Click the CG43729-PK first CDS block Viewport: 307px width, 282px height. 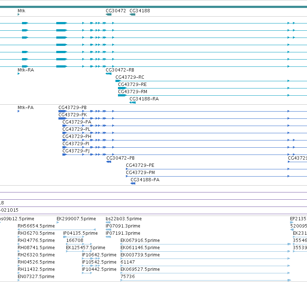[x=62, y=118]
